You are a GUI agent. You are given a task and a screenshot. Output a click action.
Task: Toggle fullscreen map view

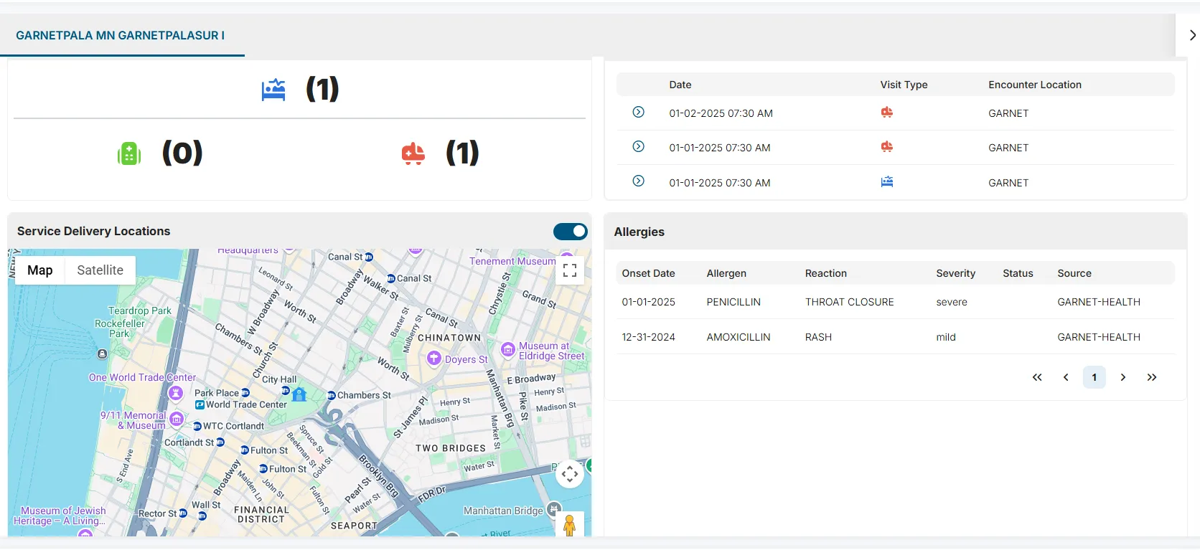[570, 270]
